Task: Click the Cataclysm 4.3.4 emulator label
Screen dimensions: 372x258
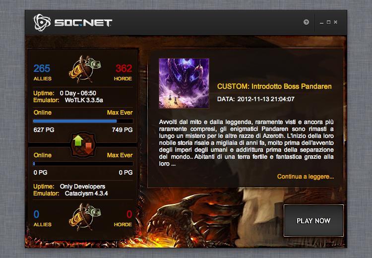Action: 86,193
